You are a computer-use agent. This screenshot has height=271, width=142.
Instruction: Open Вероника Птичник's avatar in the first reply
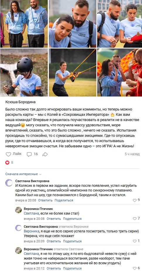pos(18,210)
